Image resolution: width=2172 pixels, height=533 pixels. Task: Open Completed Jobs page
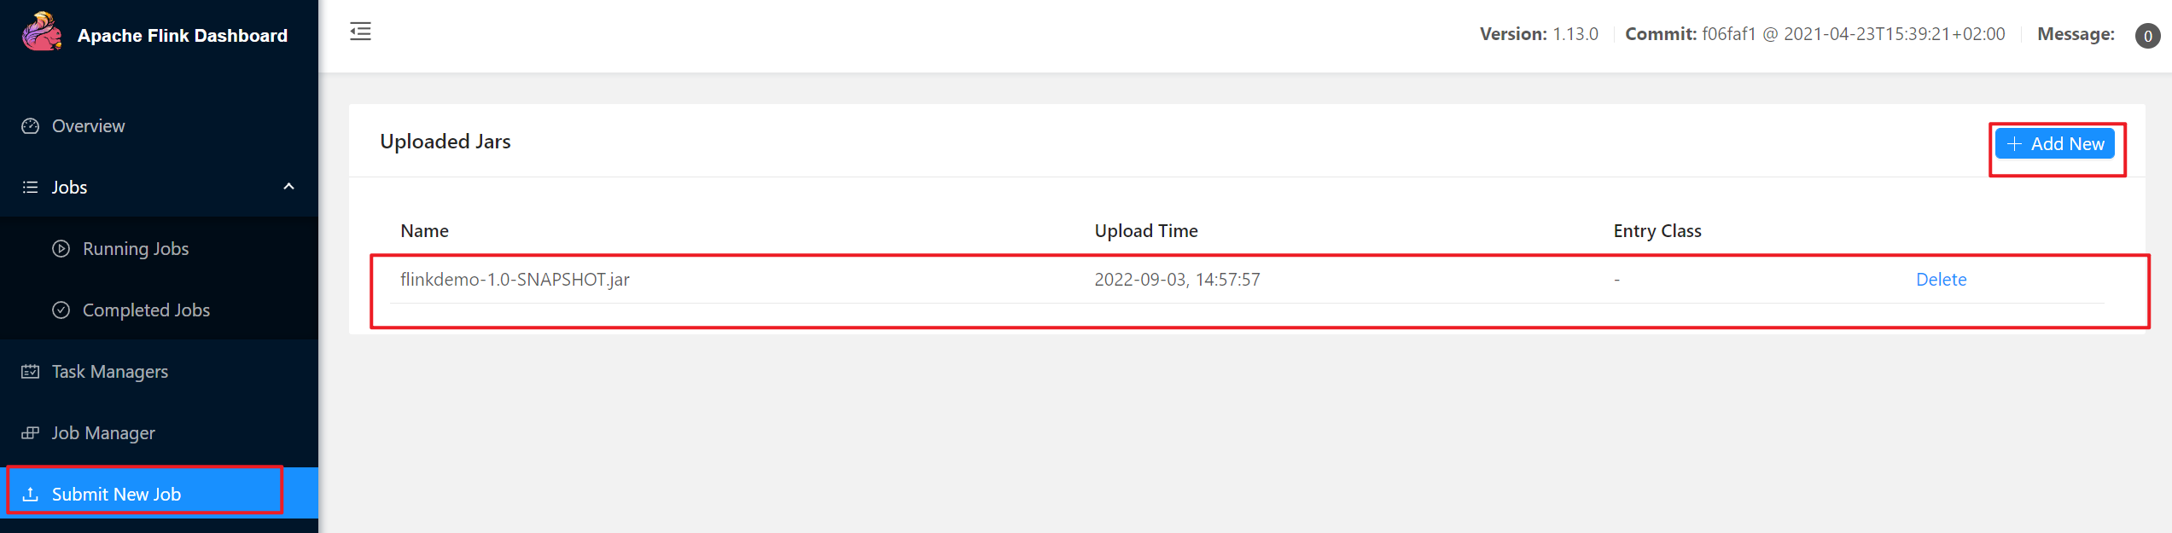146,310
